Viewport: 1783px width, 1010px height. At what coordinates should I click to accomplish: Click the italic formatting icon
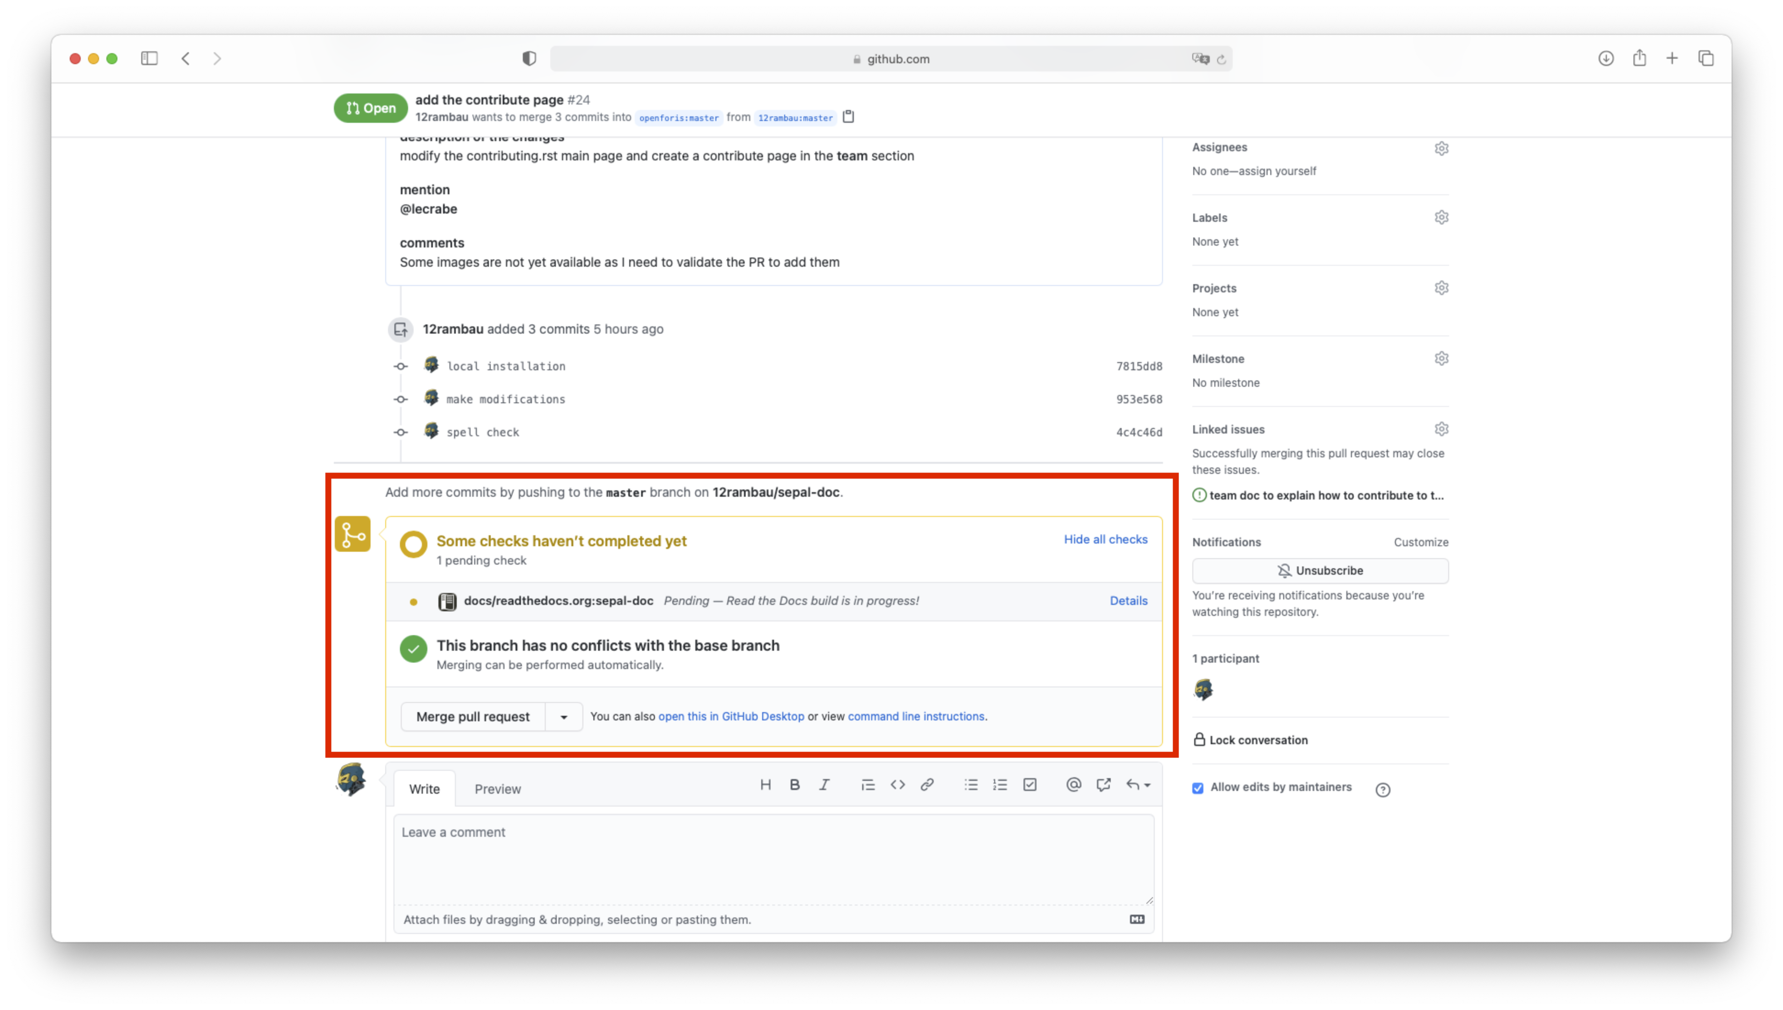tap(825, 785)
